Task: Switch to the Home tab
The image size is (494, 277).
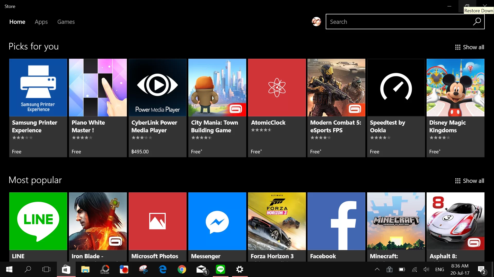Action: click(x=17, y=22)
